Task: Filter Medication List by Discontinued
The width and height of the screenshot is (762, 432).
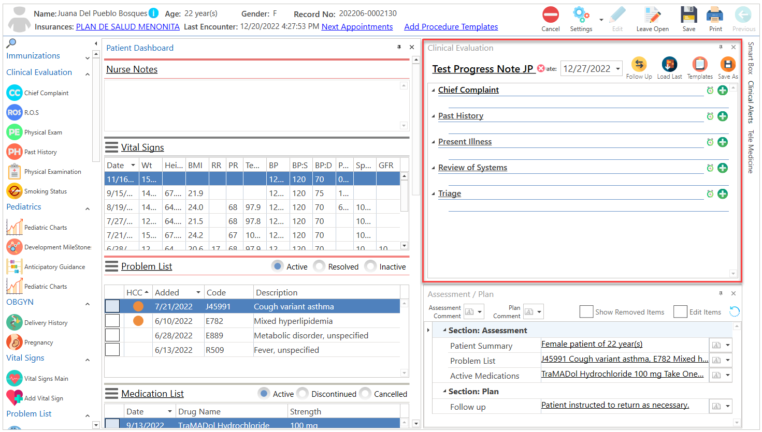Action: (302, 394)
